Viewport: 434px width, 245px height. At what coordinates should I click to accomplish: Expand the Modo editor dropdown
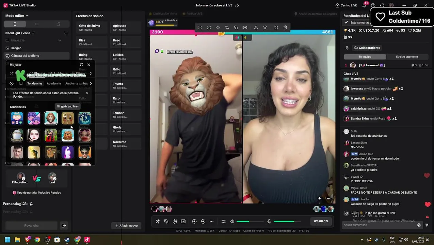(17, 16)
